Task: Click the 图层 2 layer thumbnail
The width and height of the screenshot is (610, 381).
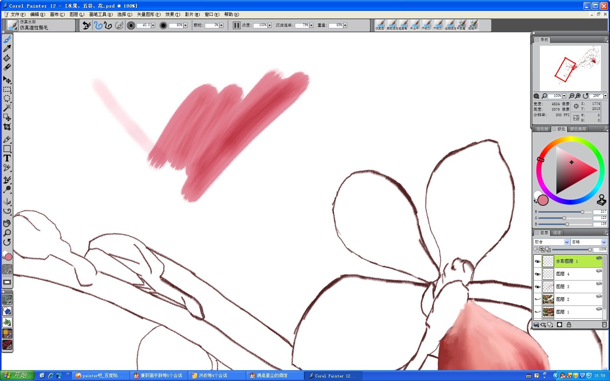Action: (548, 299)
